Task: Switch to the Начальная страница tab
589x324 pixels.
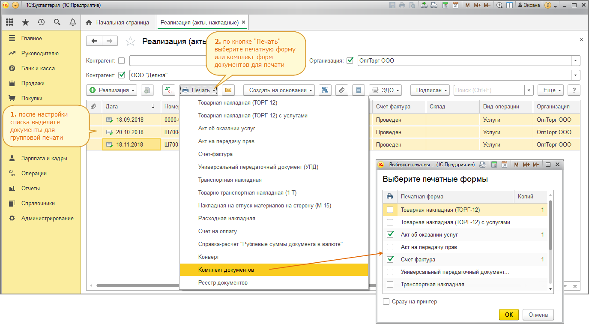Action: [118, 22]
